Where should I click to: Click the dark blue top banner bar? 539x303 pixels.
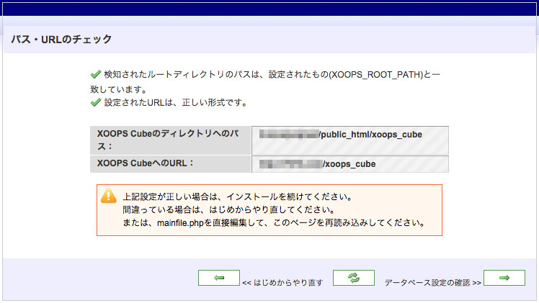(269, 9)
